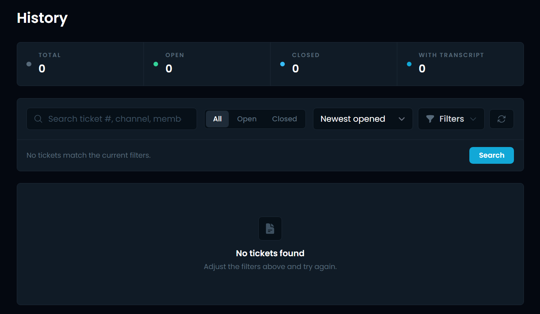Click the funnel icon on Filters

tap(430, 119)
